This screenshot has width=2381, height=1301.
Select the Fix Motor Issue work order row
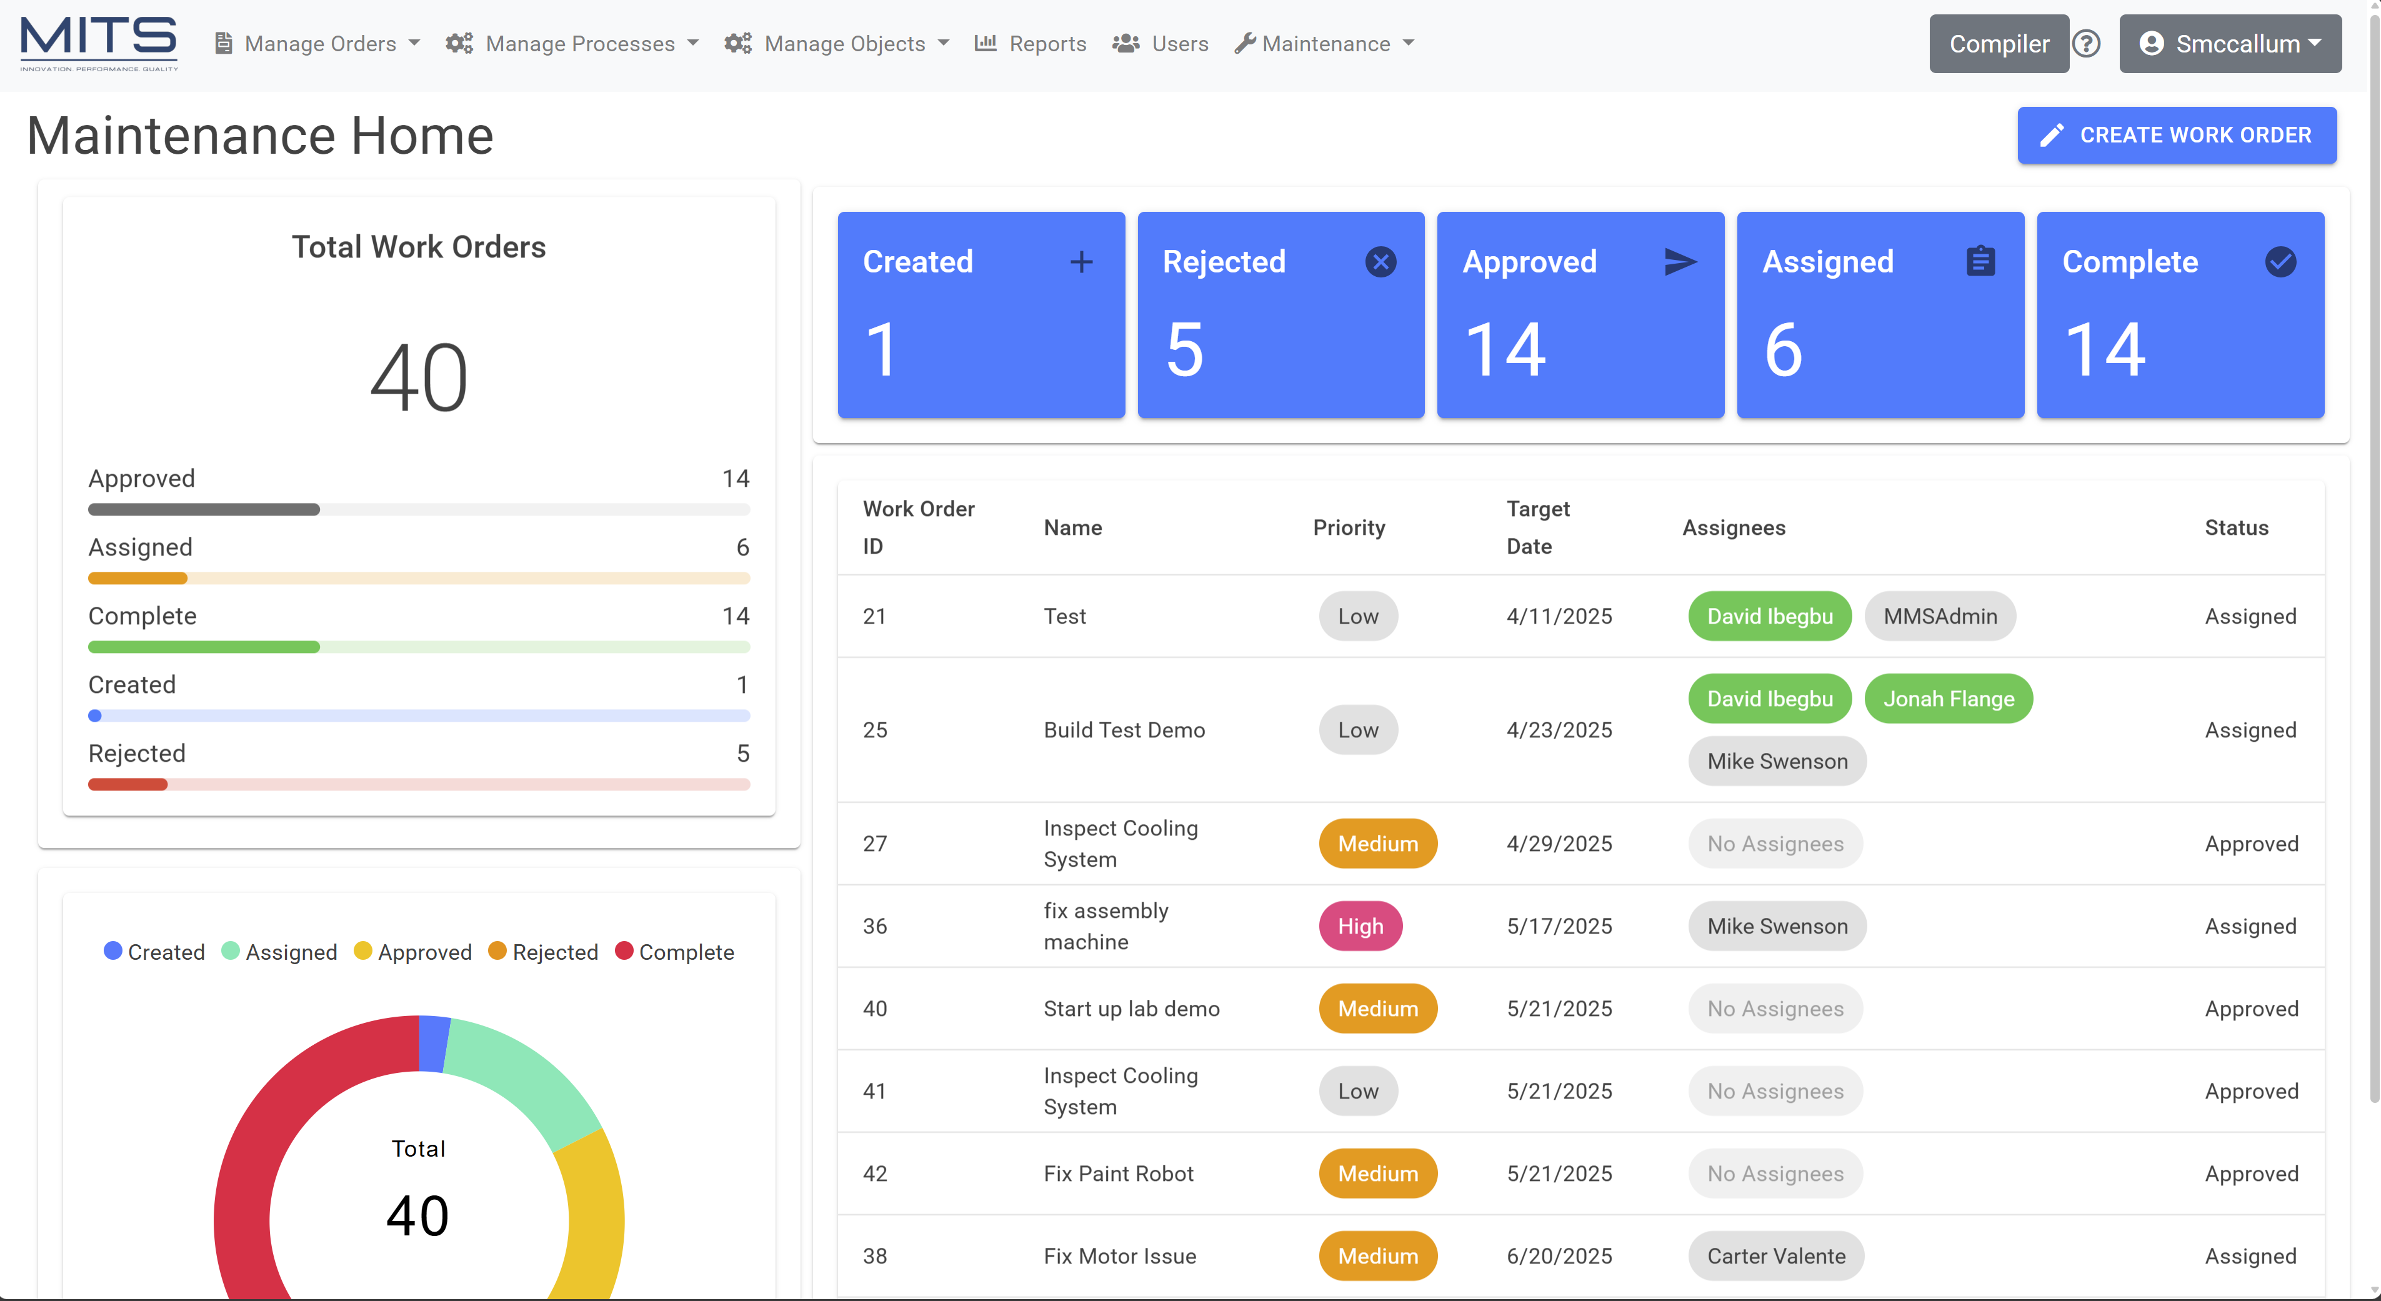tap(1119, 1256)
